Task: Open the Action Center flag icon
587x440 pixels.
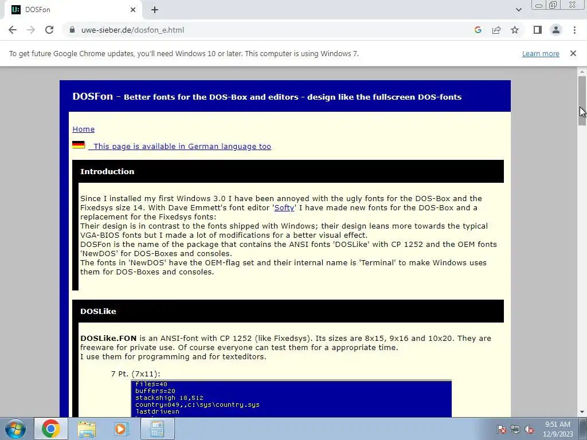Action: pyautogui.click(x=501, y=429)
